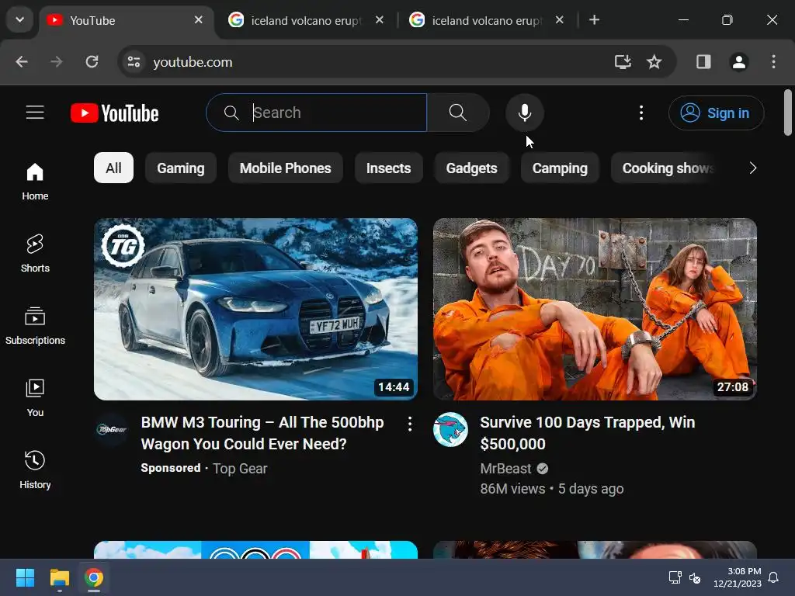Open the YouTube hamburger guide menu
The height and width of the screenshot is (596, 795).
(x=35, y=113)
